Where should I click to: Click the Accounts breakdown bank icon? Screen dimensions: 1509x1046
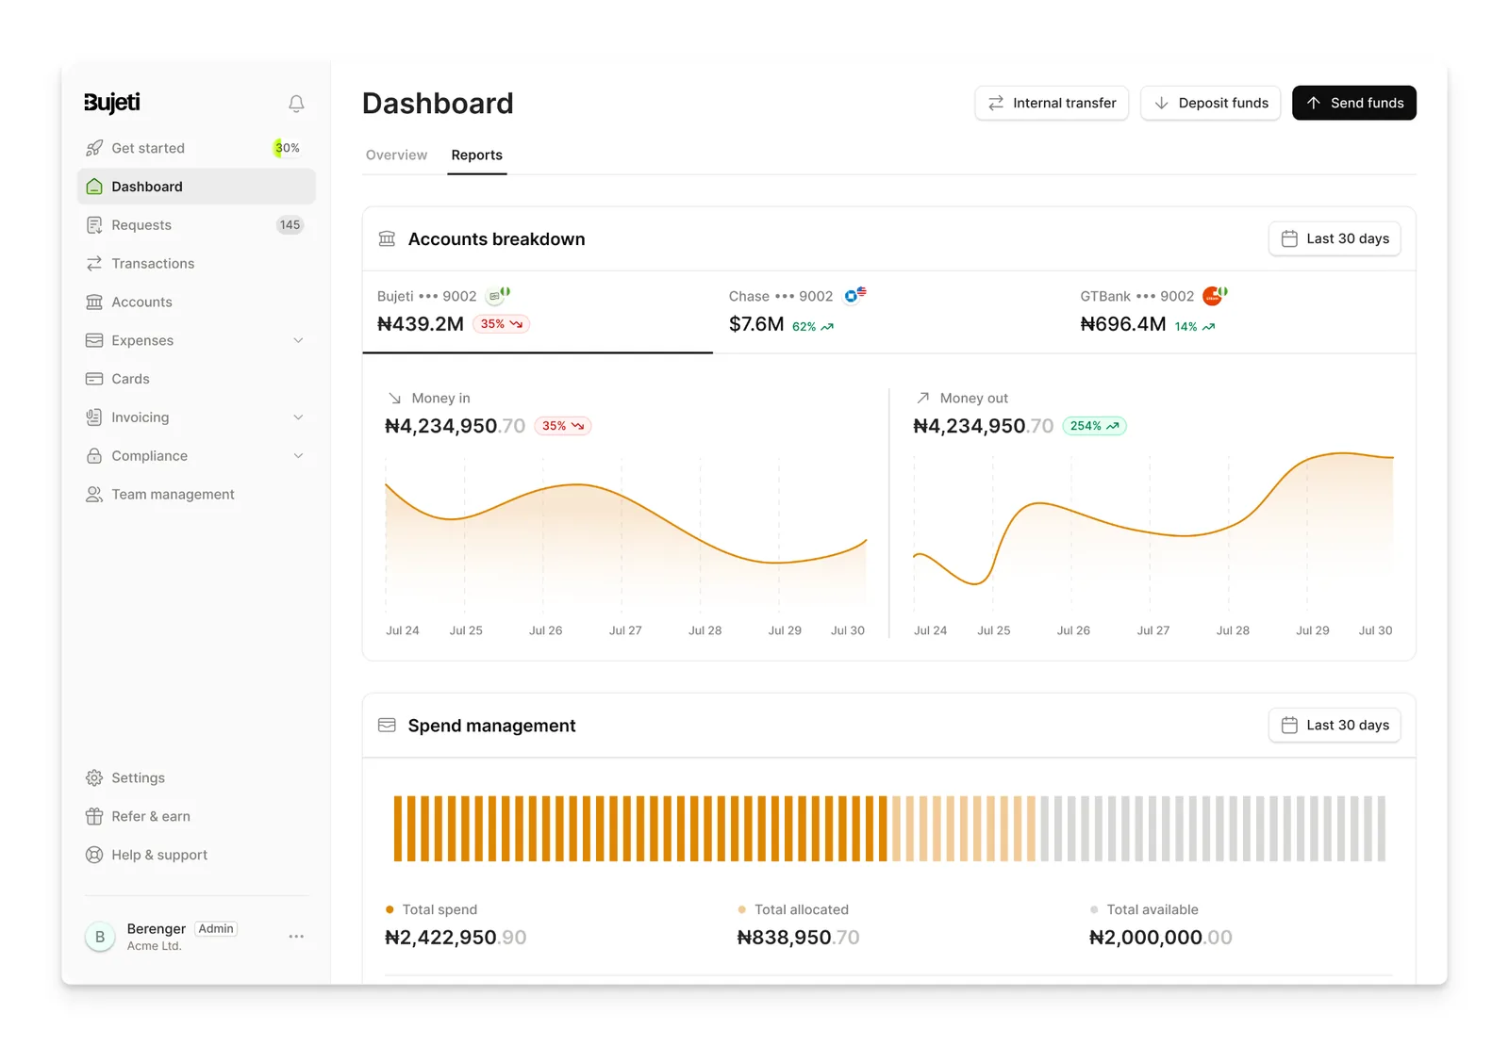tap(387, 239)
